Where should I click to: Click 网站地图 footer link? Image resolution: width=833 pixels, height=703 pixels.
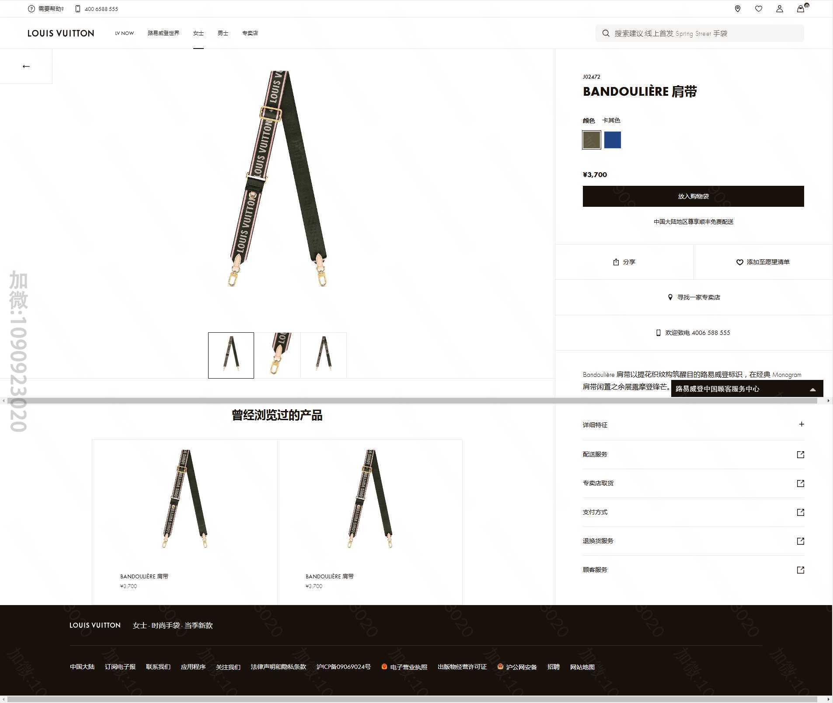pos(582,667)
